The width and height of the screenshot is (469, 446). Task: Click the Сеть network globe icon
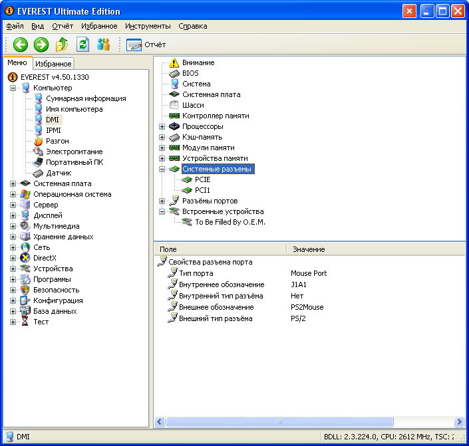pos(25,247)
